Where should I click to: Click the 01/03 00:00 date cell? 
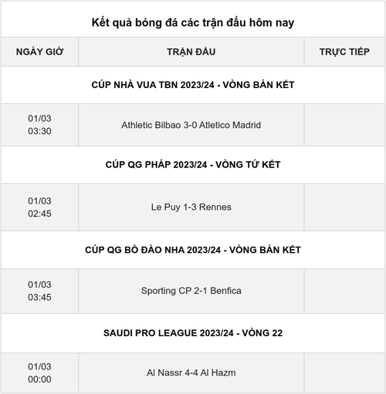coord(39,373)
